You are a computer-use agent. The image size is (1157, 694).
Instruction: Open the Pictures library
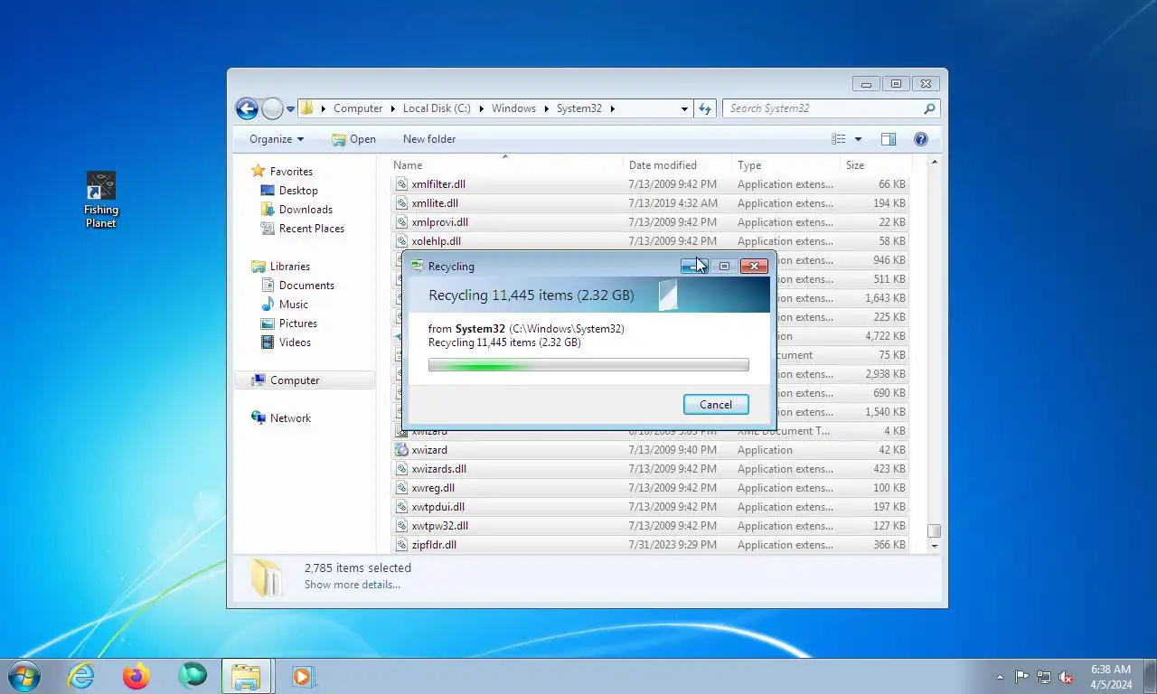pyautogui.click(x=297, y=324)
